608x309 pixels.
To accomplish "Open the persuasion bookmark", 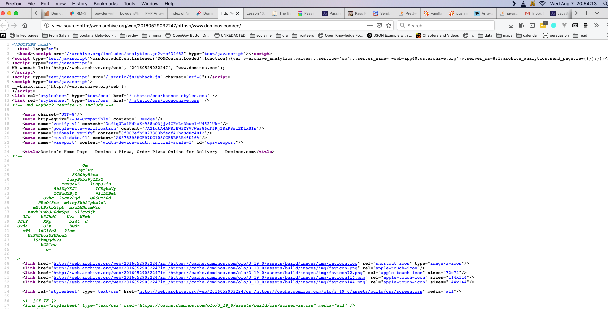I will (x=556, y=35).
